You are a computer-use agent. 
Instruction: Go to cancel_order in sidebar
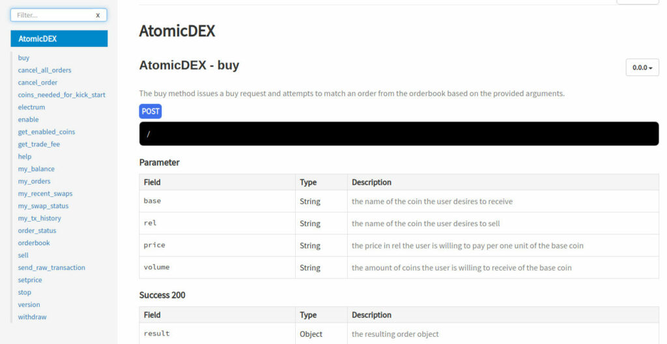(37, 83)
